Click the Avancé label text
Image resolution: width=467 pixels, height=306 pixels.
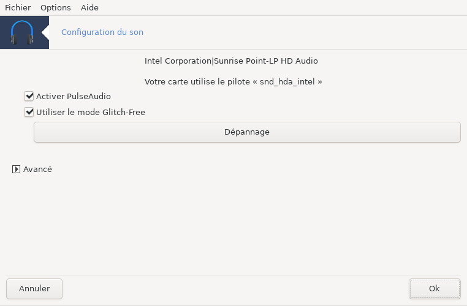pyautogui.click(x=37, y=169)
